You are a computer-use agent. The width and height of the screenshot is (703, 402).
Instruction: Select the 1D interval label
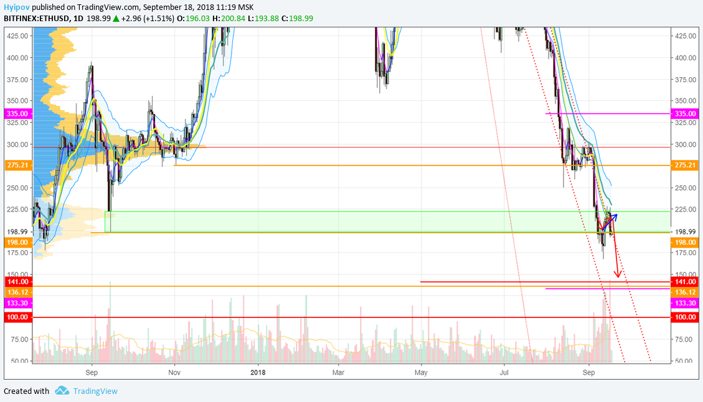click(78, 19)
